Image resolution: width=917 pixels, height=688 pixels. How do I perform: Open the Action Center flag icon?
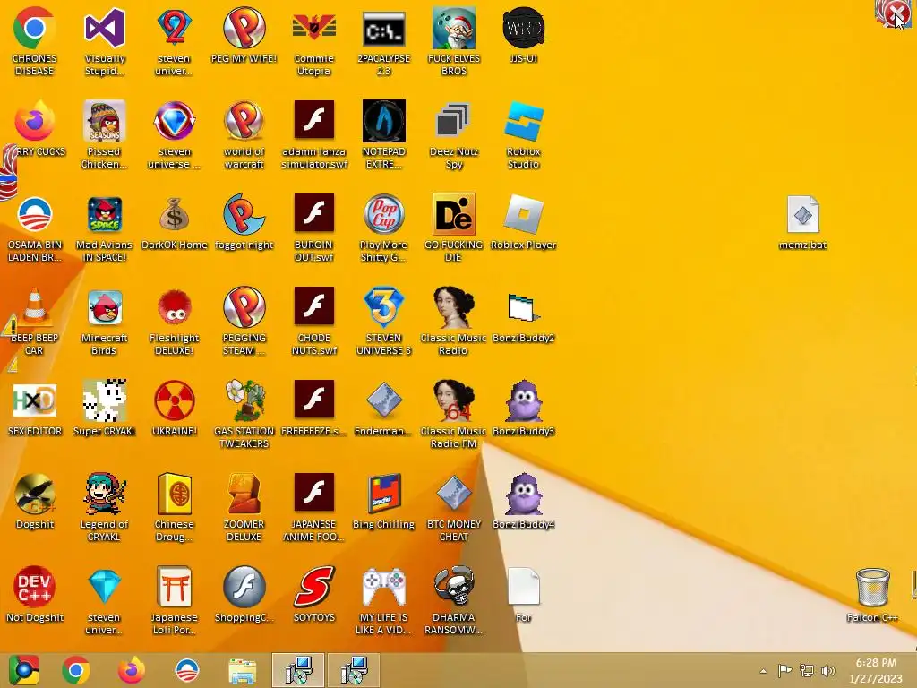coord(784,671)
